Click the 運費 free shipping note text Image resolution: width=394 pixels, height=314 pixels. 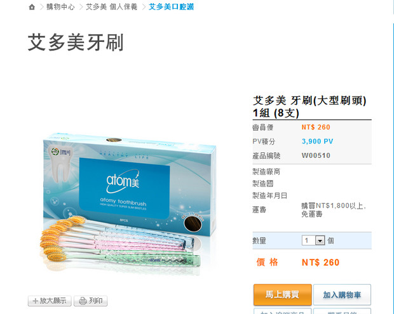click(x=334, y=210)
